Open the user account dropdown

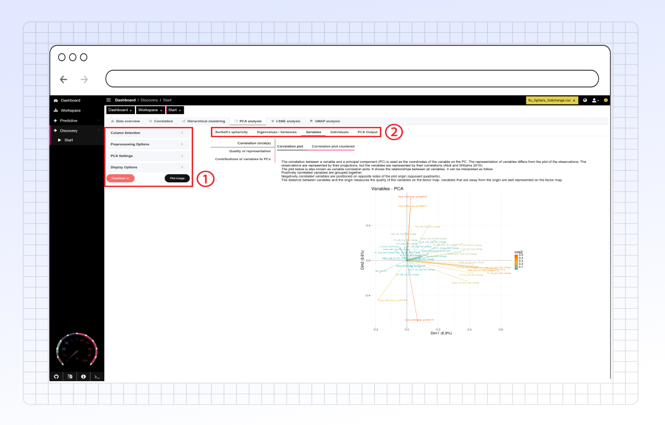596,100
